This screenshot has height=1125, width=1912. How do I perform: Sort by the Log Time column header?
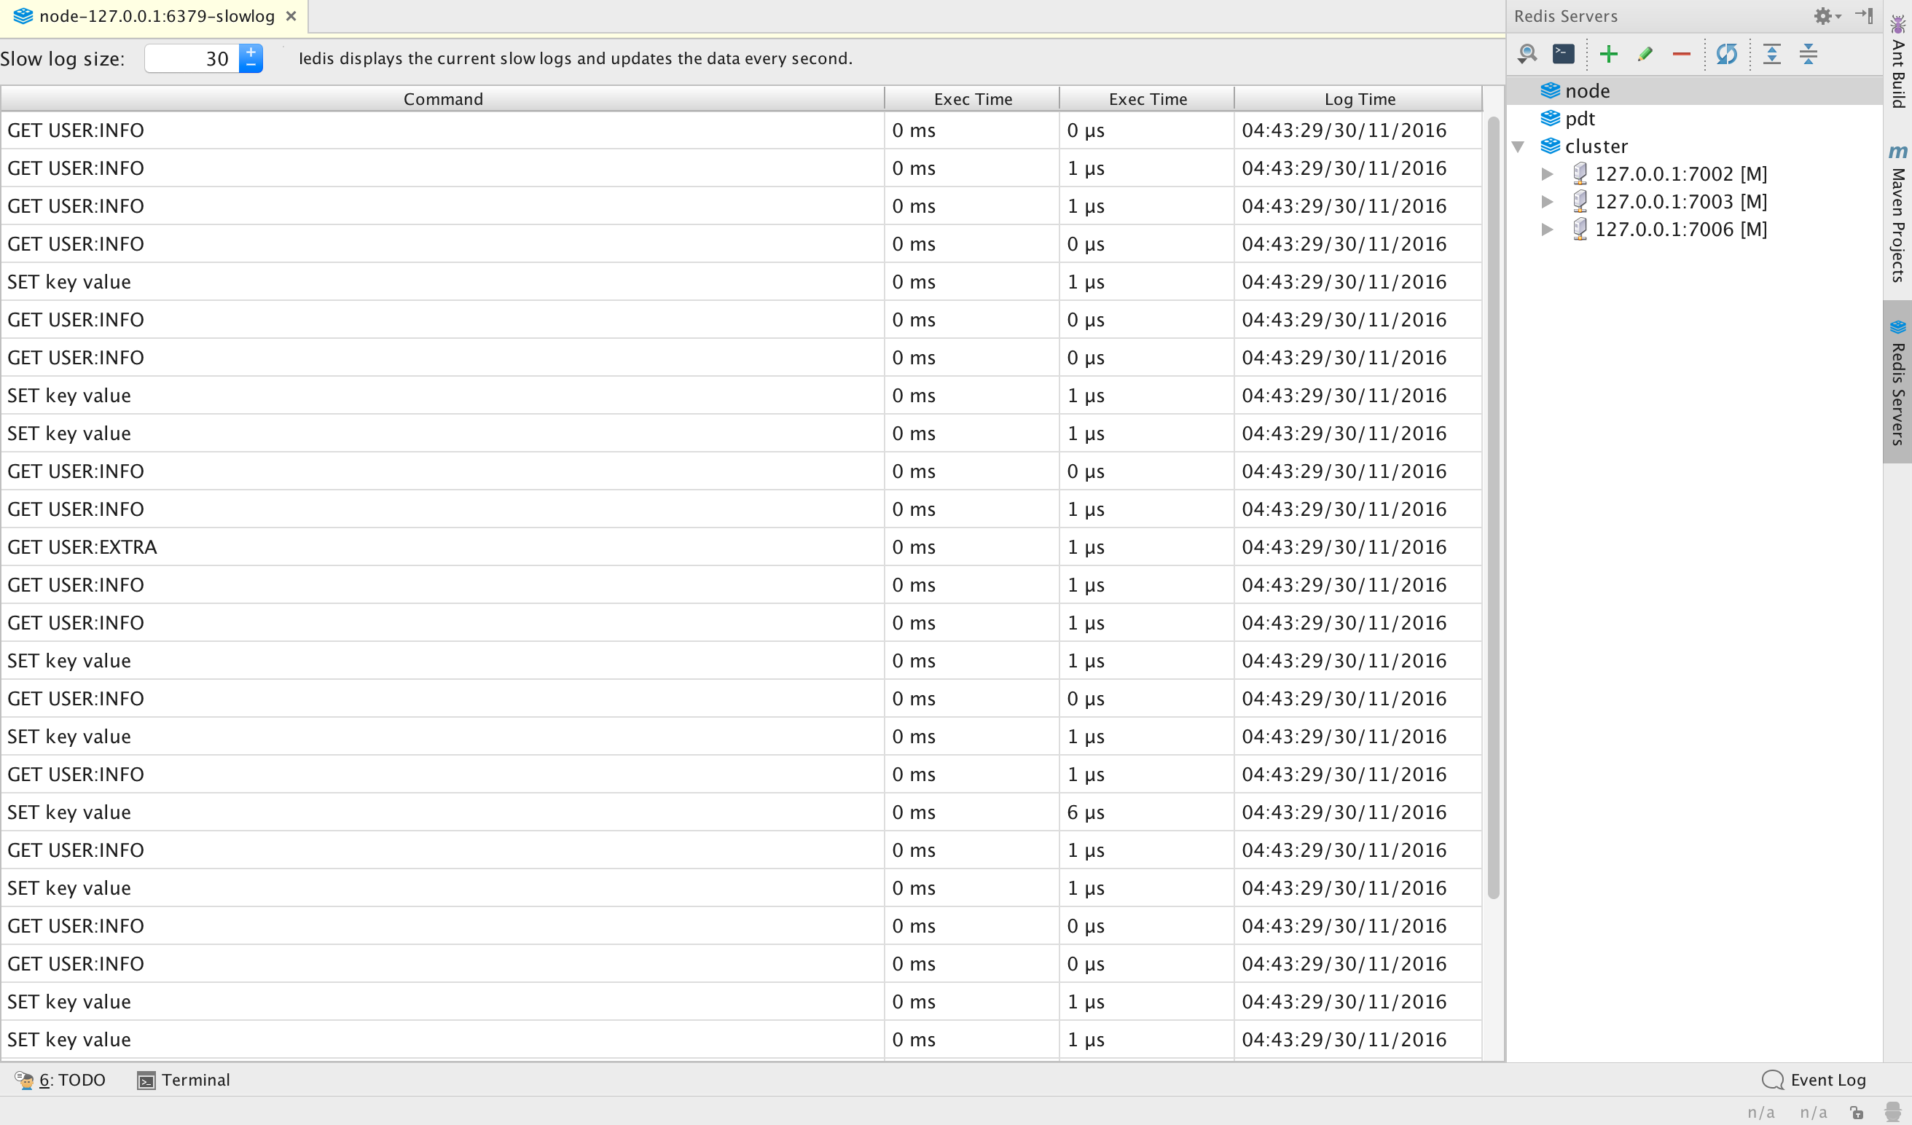(1359, 98)
